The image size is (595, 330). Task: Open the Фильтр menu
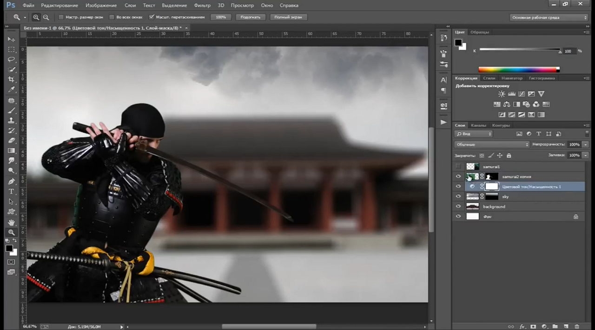click(x=202, y=5)
